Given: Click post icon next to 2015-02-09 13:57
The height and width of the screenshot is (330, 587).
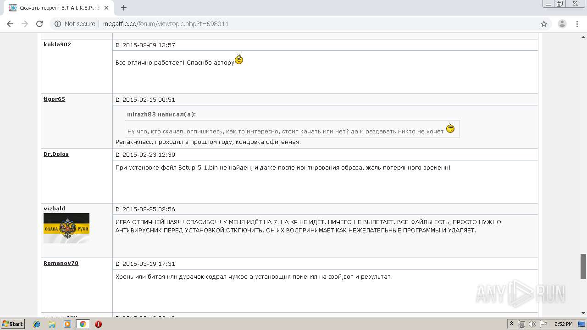Looking at the screenshot, I should [117, 45].
